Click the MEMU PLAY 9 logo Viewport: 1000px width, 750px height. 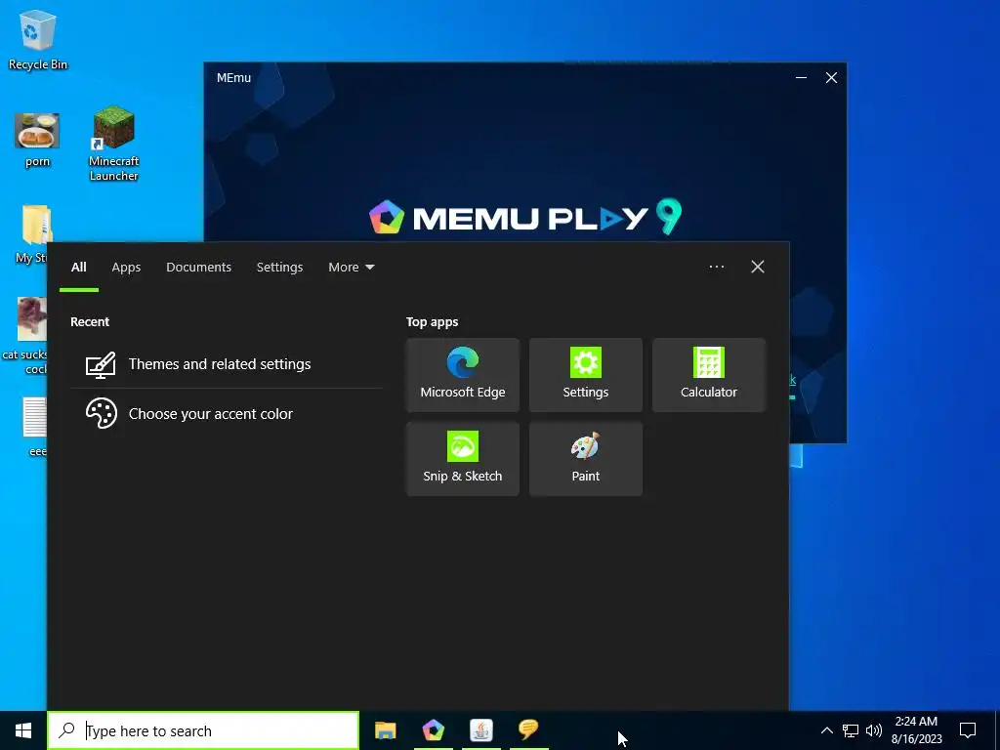[x=524, y=218]
